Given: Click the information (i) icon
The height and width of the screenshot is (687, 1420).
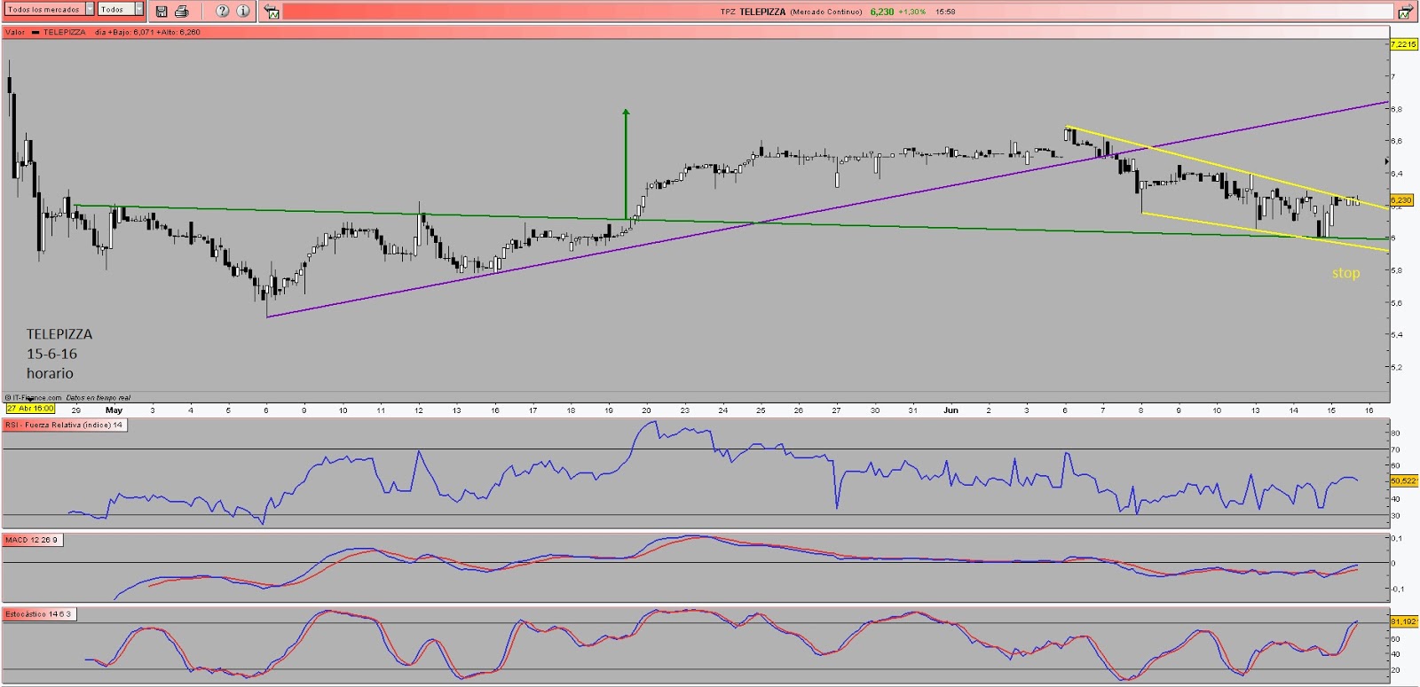Looking at the screenshot, I should [242, 11].
